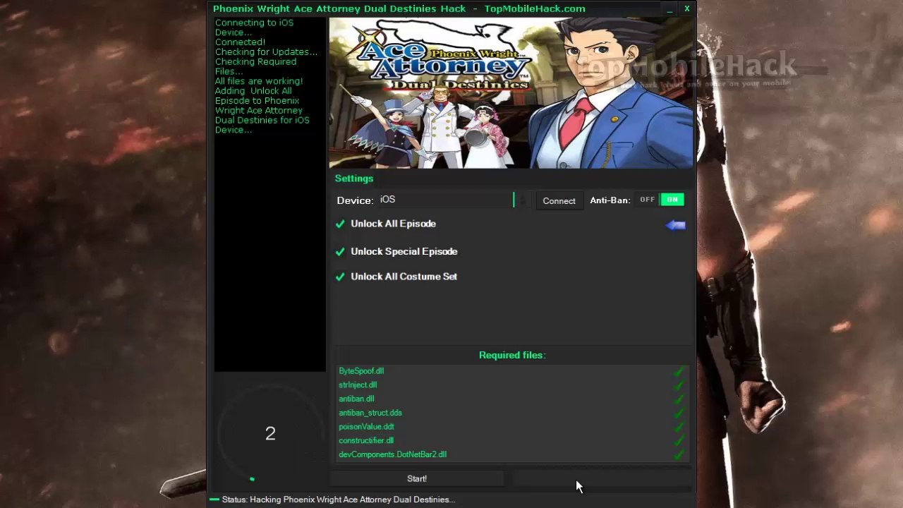The image size is (903, 508).
Task: Toggle the Unlock All Episode checkmark
Action: [x=340, y=224]
